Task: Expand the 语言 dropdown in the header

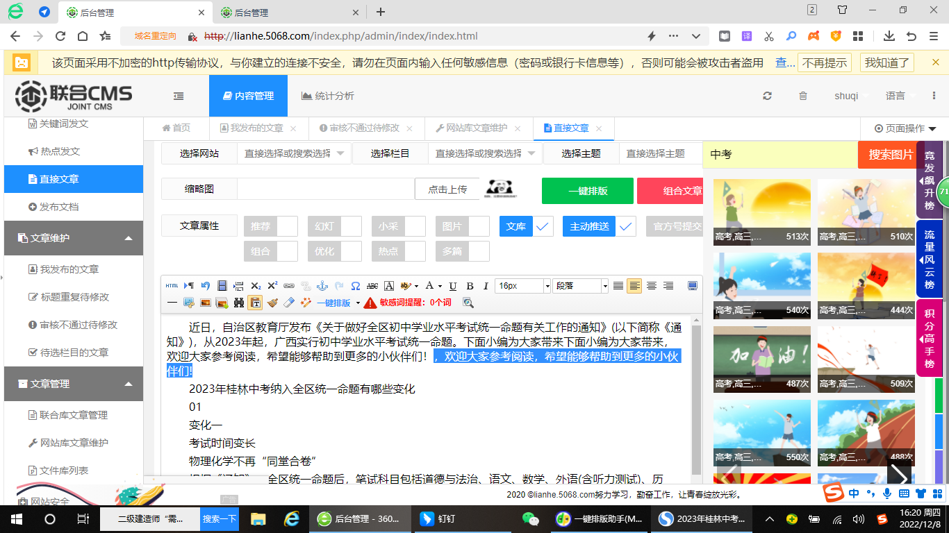Action: [x=896, y=96]
